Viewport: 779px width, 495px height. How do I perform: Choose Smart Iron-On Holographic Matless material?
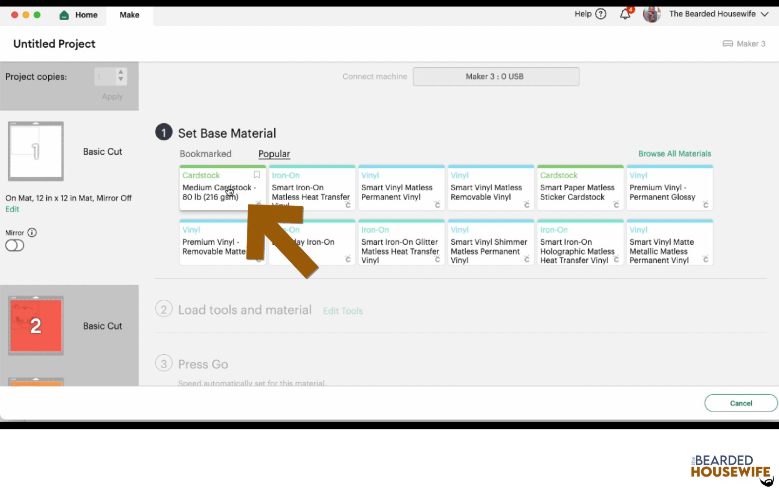[x=580, y=242]
